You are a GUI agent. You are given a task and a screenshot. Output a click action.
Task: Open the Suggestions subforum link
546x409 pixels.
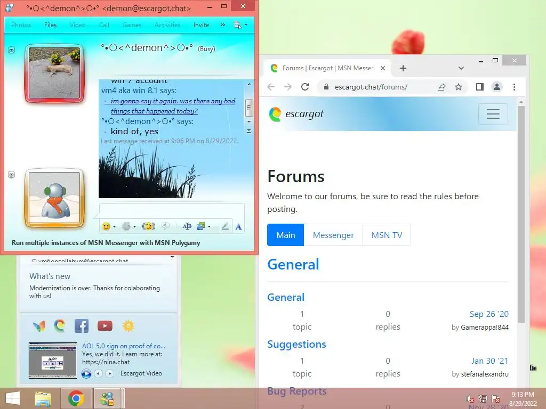296,345
